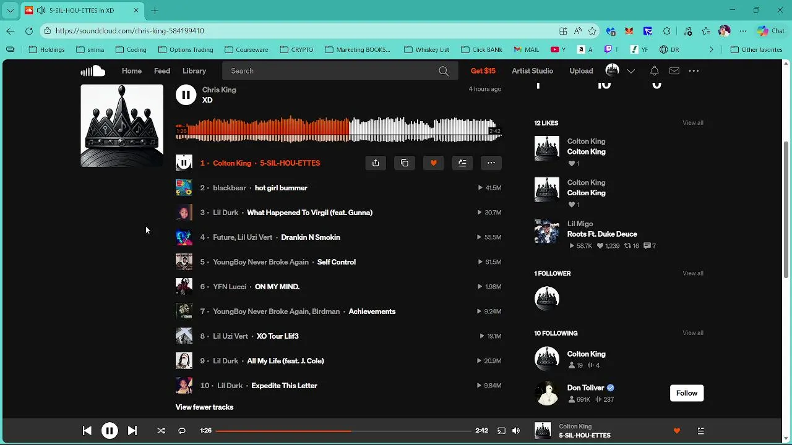
Task: Add 5-SIL-HOU-ETTES to next up
Action: click(462, 163)
